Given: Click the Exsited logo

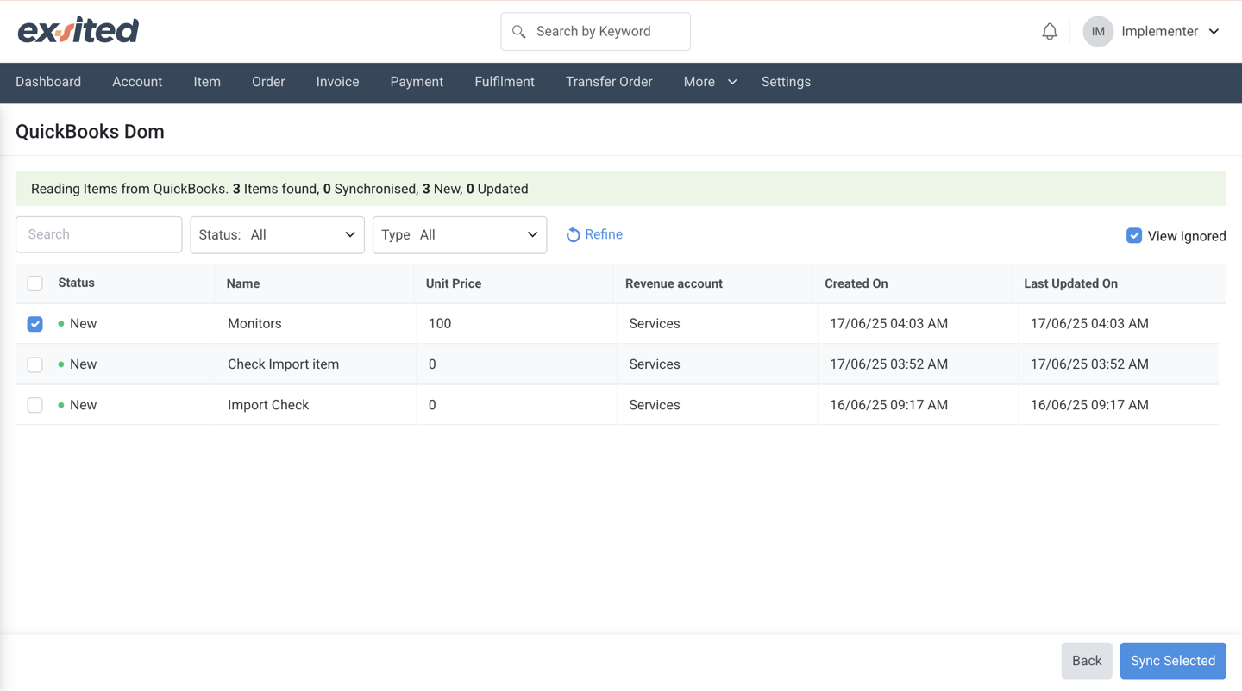Looking at the screenshot, I should [x=78, y=31].
